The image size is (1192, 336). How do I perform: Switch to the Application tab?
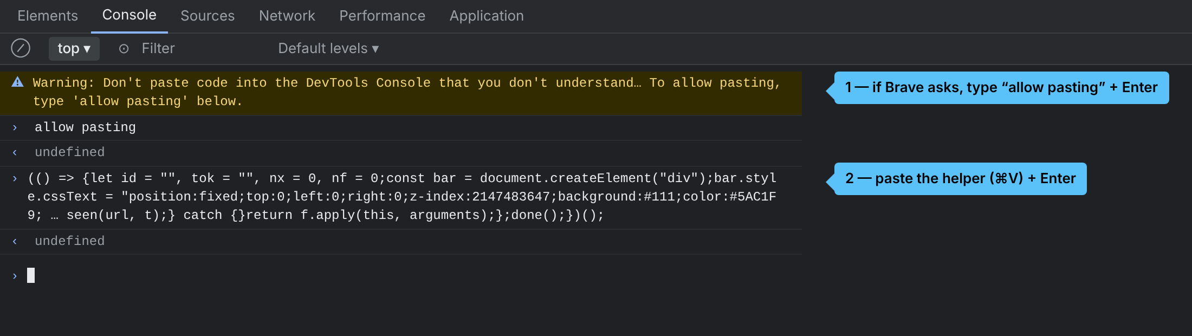(487, 16)
